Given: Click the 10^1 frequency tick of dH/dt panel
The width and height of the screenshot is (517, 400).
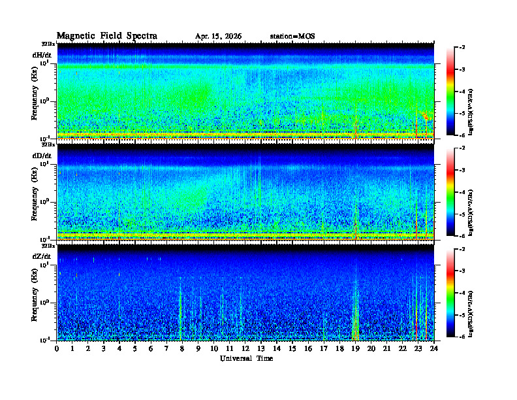Looking at the screenshot, I should [x=45, y=63].
